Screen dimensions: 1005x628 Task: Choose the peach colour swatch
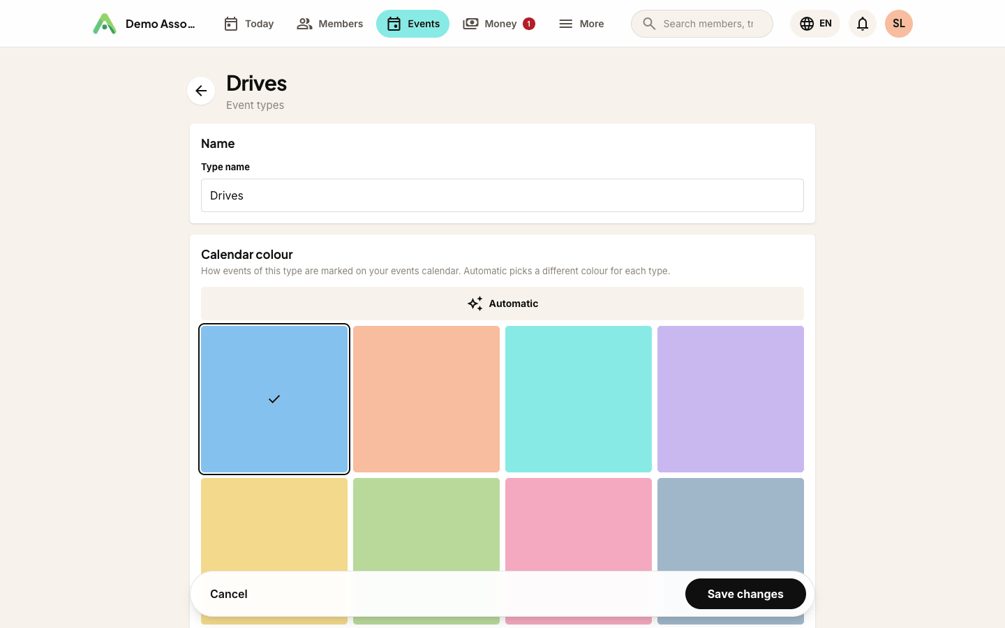tap(426, 399)
